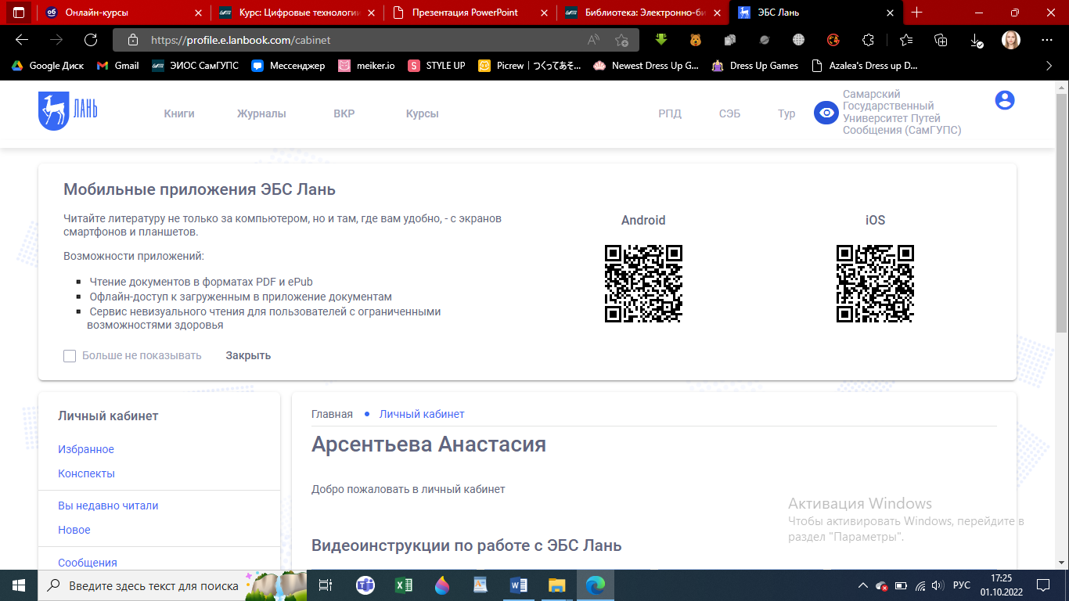Open 'meiker.io' bookmark

pyautogui.click(x=367, y=66)
